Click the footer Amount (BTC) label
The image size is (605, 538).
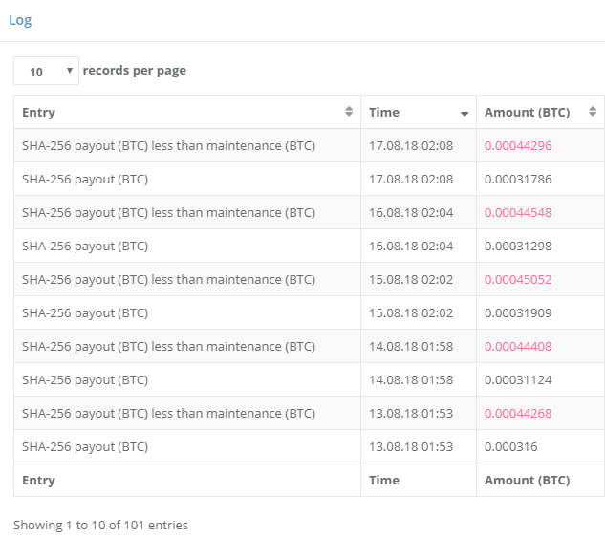tap(527, 480)
